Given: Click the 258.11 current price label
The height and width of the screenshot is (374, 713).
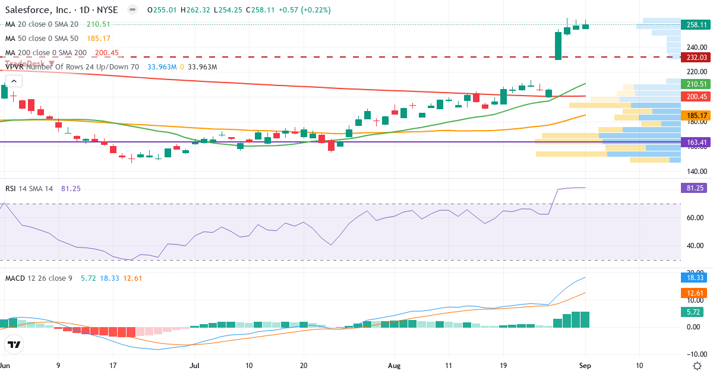Looking at the screenshot, I should (x=696, y=25).
